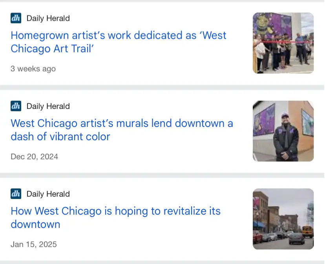Click the yellow school bus in the downtown photo
Viewport: 325px width, 264px height.
point(308,231)
